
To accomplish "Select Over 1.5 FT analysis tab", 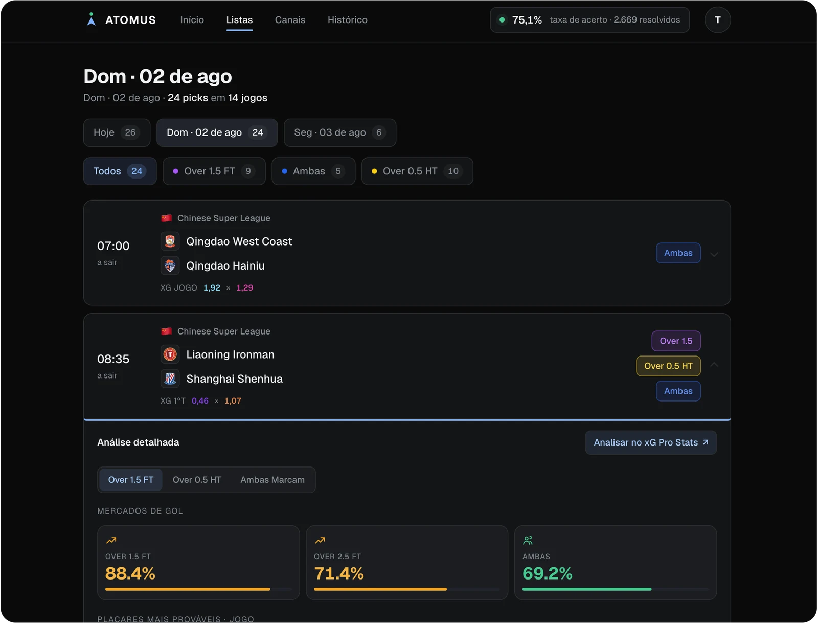I will coord(131,480).
